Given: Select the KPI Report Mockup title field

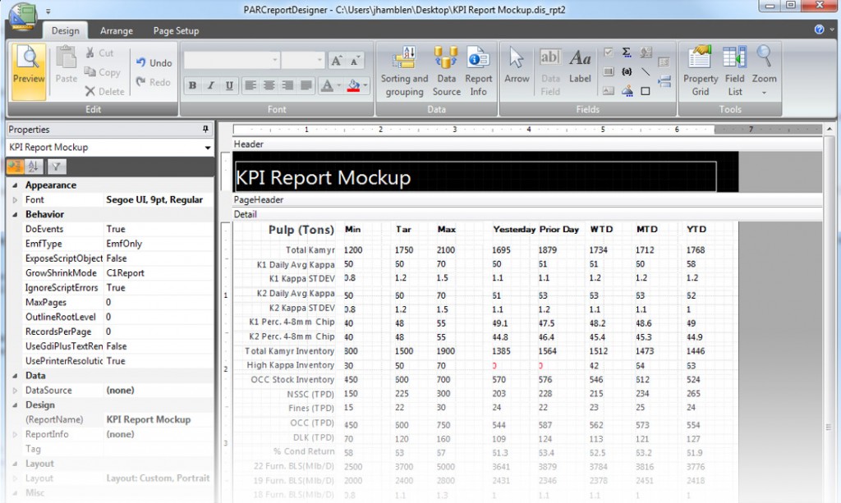Looking at the screenshot, I should [x=476, y=176].
